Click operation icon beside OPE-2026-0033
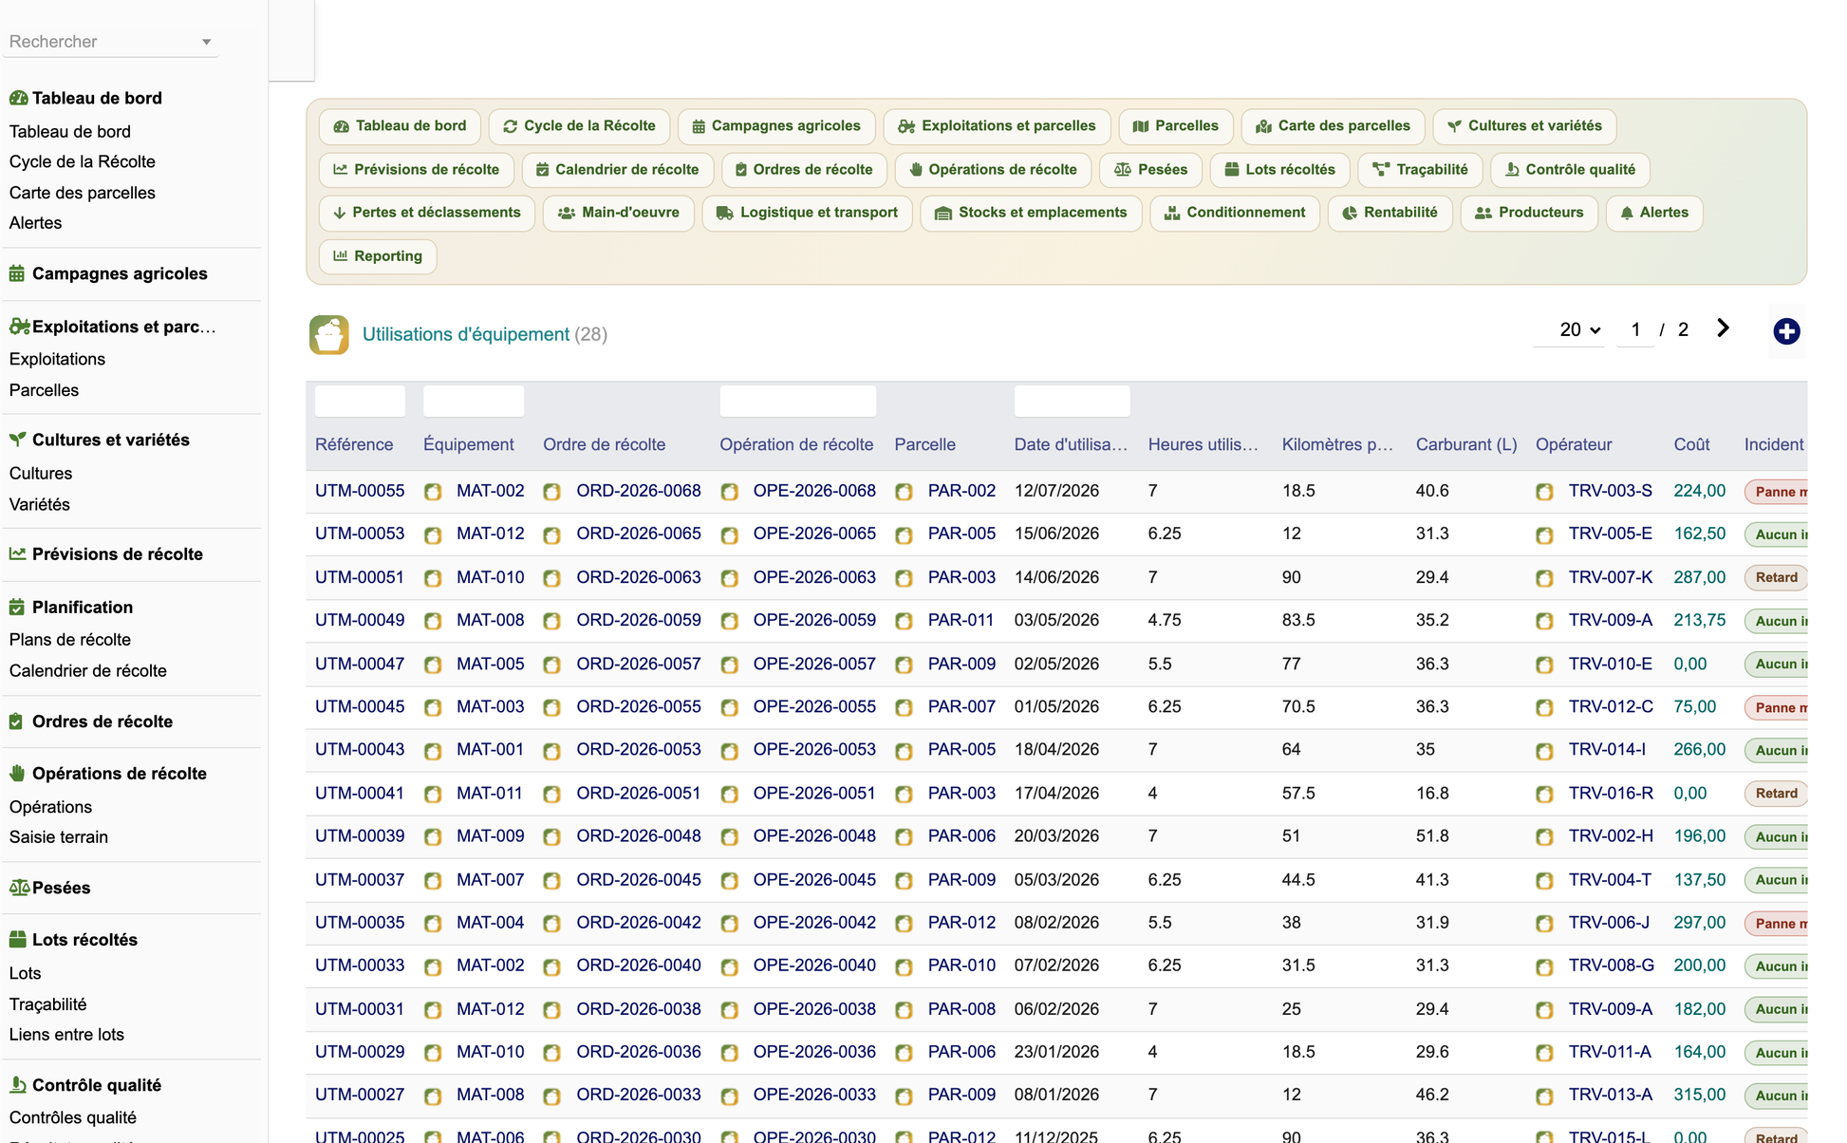Screen dimensions: 1847x1143 [x=729, y=1096]
